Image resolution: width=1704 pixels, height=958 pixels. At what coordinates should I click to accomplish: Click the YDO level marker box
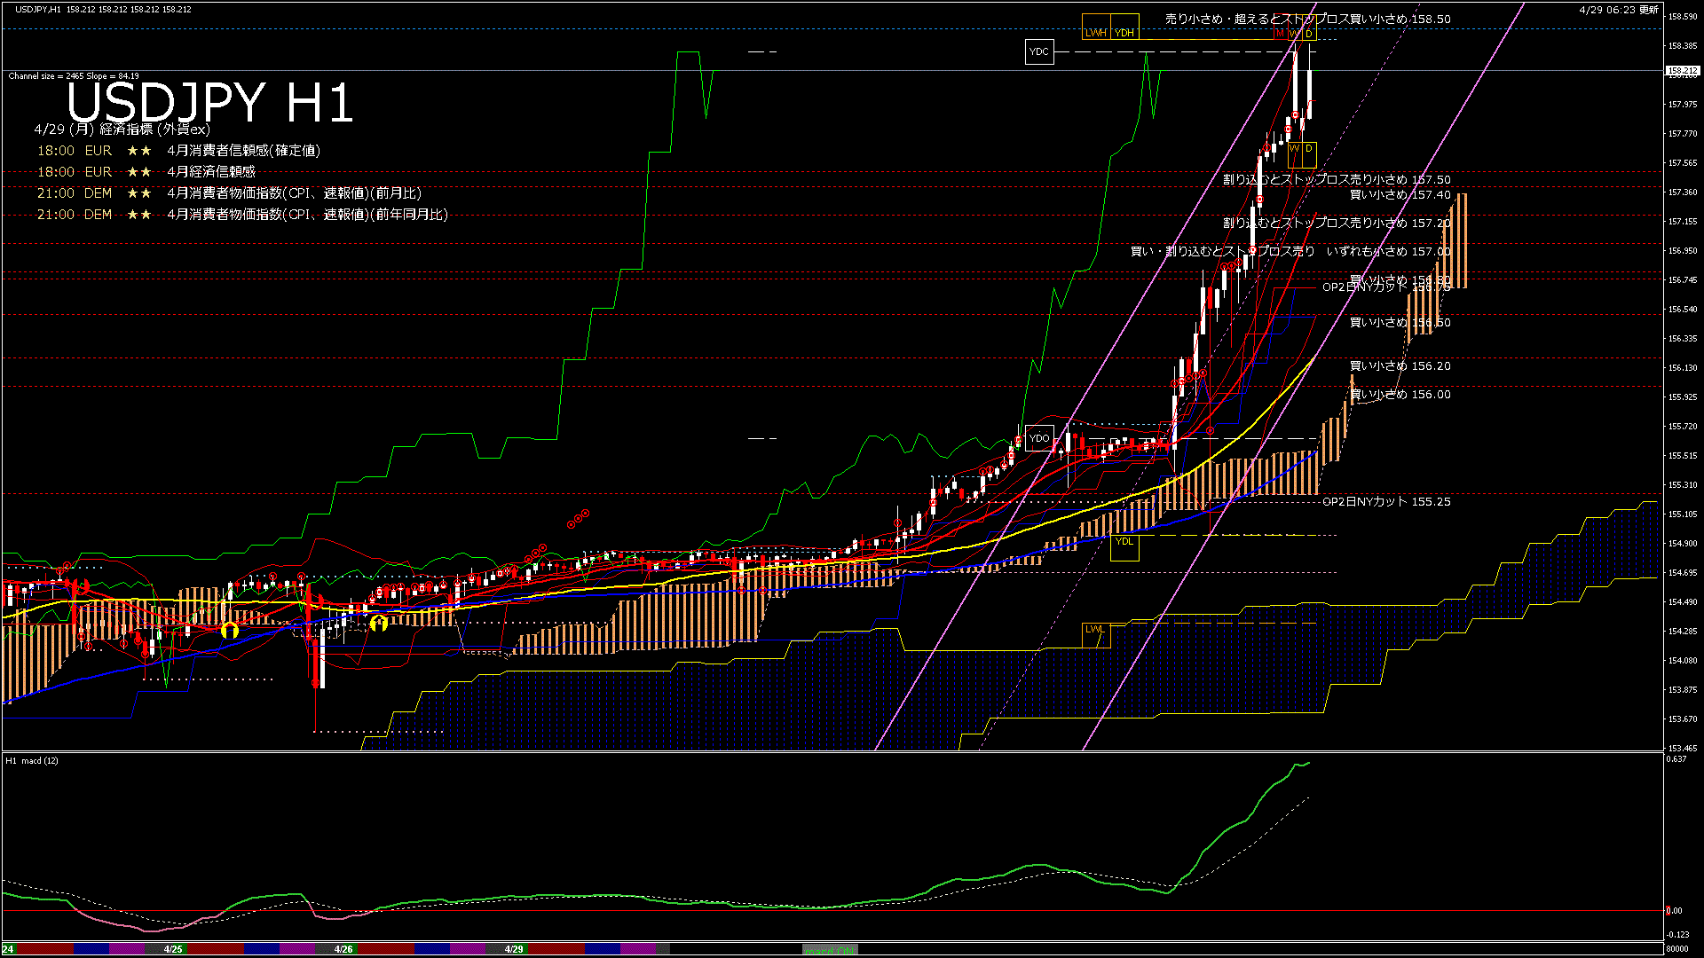pyautogui.click(x=1038, y=438)
